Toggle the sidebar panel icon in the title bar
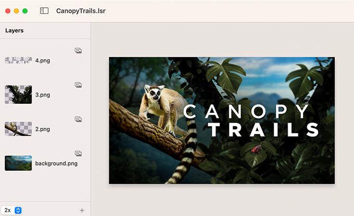The width and height of the screenshot is (354, 216). (x=44, y=10)
